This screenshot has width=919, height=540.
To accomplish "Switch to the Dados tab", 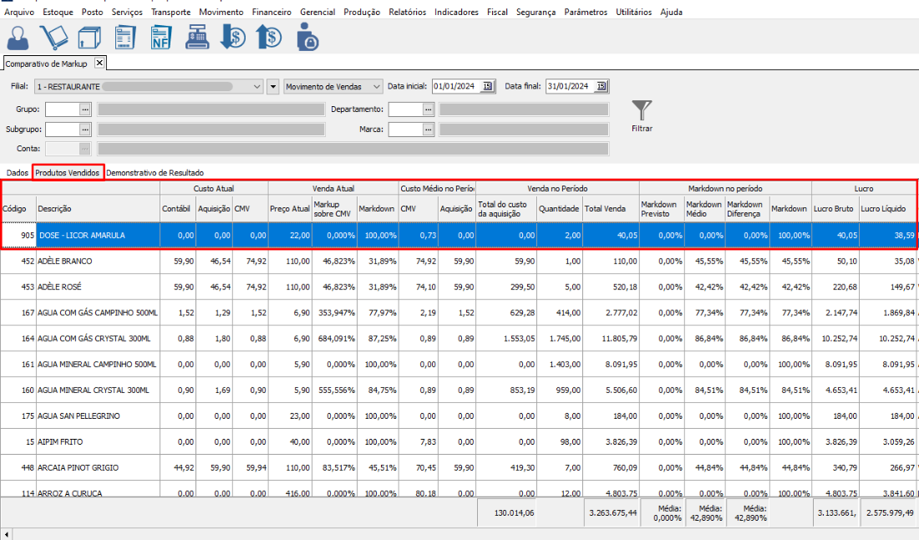I will (18, 172).
